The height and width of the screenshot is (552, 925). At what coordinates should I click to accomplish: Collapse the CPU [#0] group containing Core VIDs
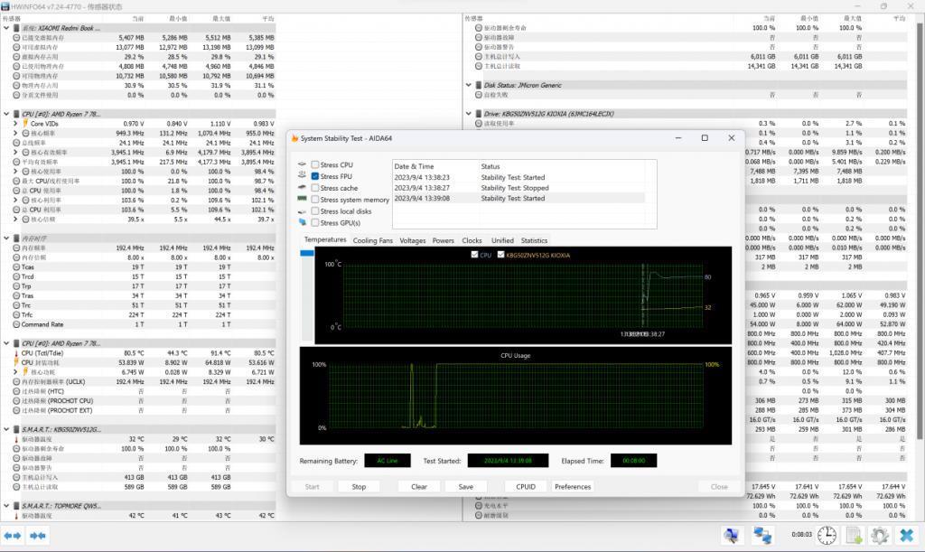6,114
